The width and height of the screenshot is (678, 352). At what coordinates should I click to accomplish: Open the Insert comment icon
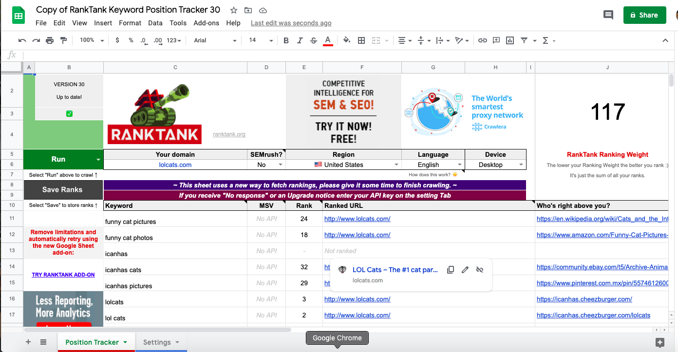tap(496, 40)
